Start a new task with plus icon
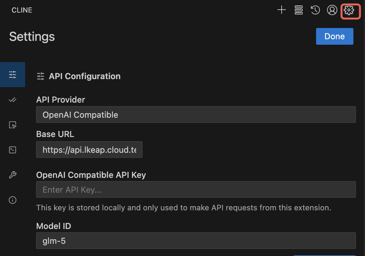This screenshot has width=365, height=256. coord(282,10)
